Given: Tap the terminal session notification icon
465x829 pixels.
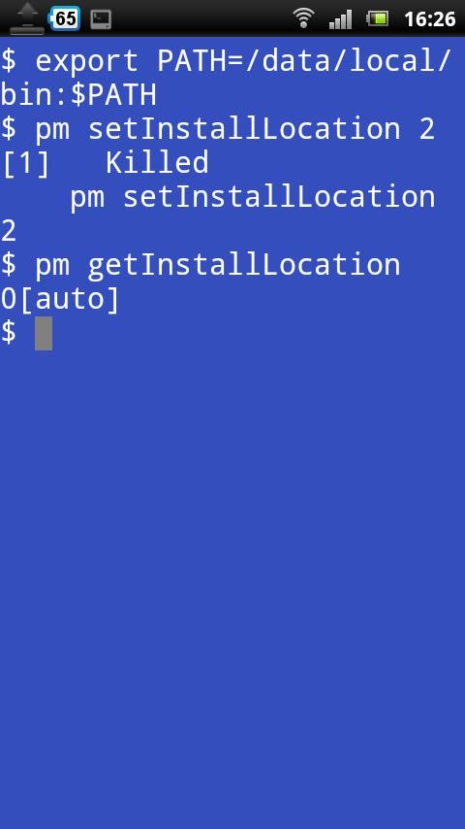Looking at the screenshot, I should coord(101,19).
